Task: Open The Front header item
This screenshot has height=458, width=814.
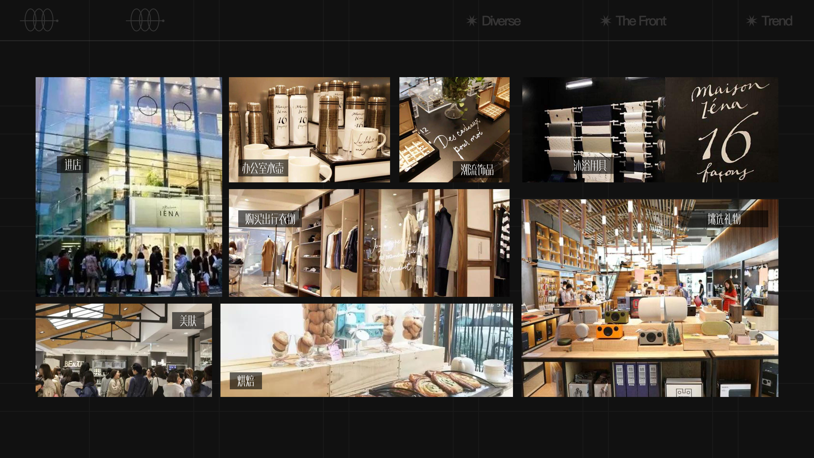Action: point(641,21)
